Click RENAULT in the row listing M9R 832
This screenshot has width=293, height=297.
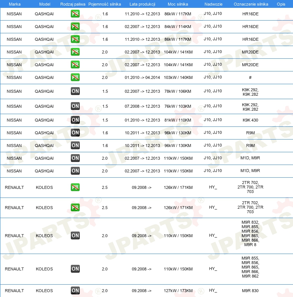[14, 236]
